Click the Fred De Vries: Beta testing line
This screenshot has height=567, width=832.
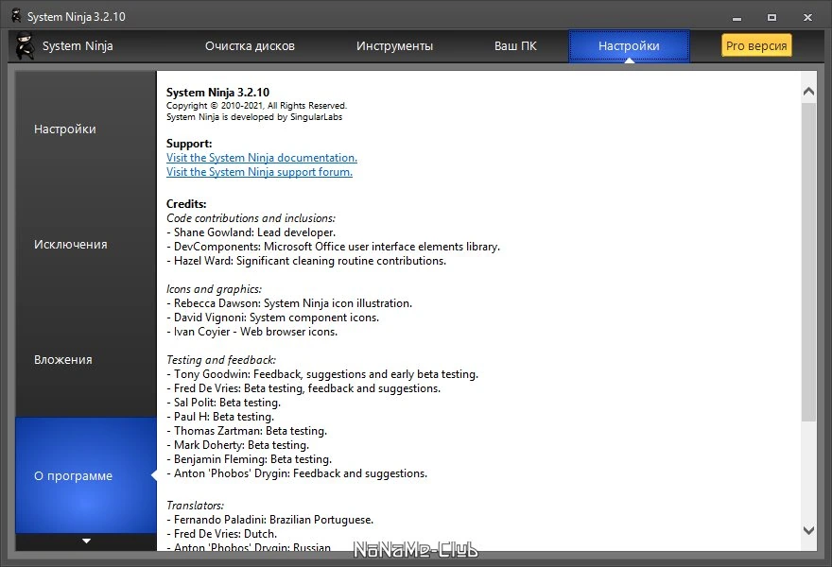(303, 388)
